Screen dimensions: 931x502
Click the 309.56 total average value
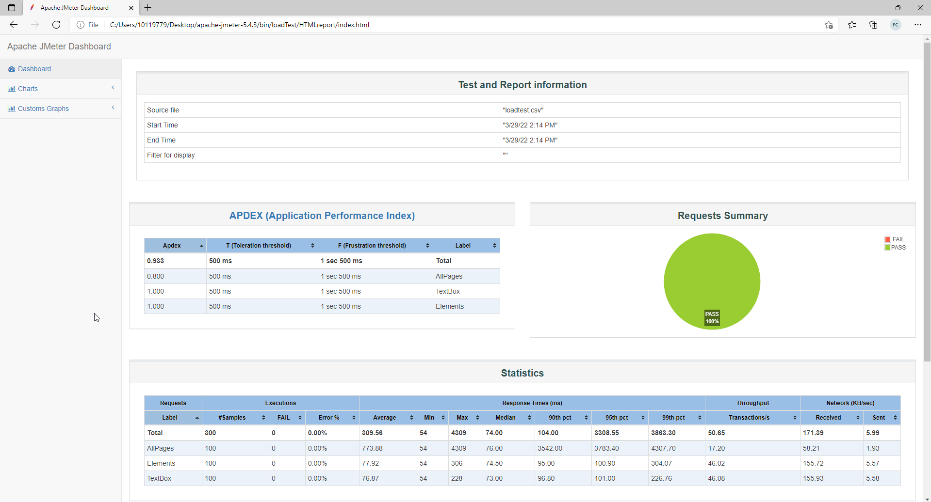372,433
